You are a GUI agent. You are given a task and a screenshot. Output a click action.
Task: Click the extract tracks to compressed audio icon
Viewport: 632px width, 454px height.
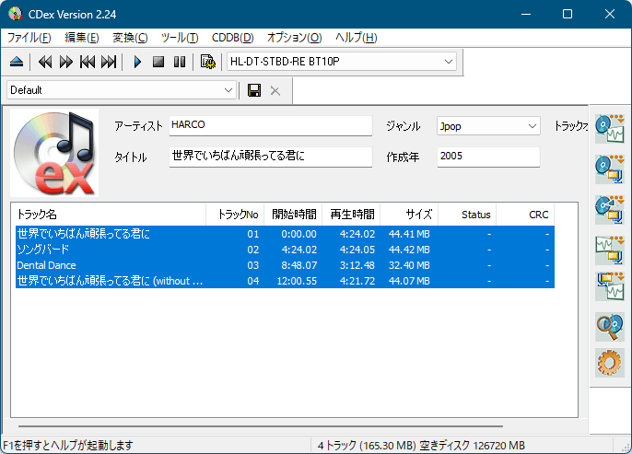pos(609,168)
